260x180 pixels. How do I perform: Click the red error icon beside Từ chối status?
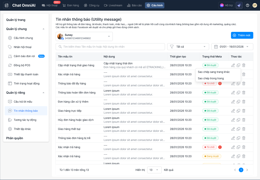pos(220,83)
